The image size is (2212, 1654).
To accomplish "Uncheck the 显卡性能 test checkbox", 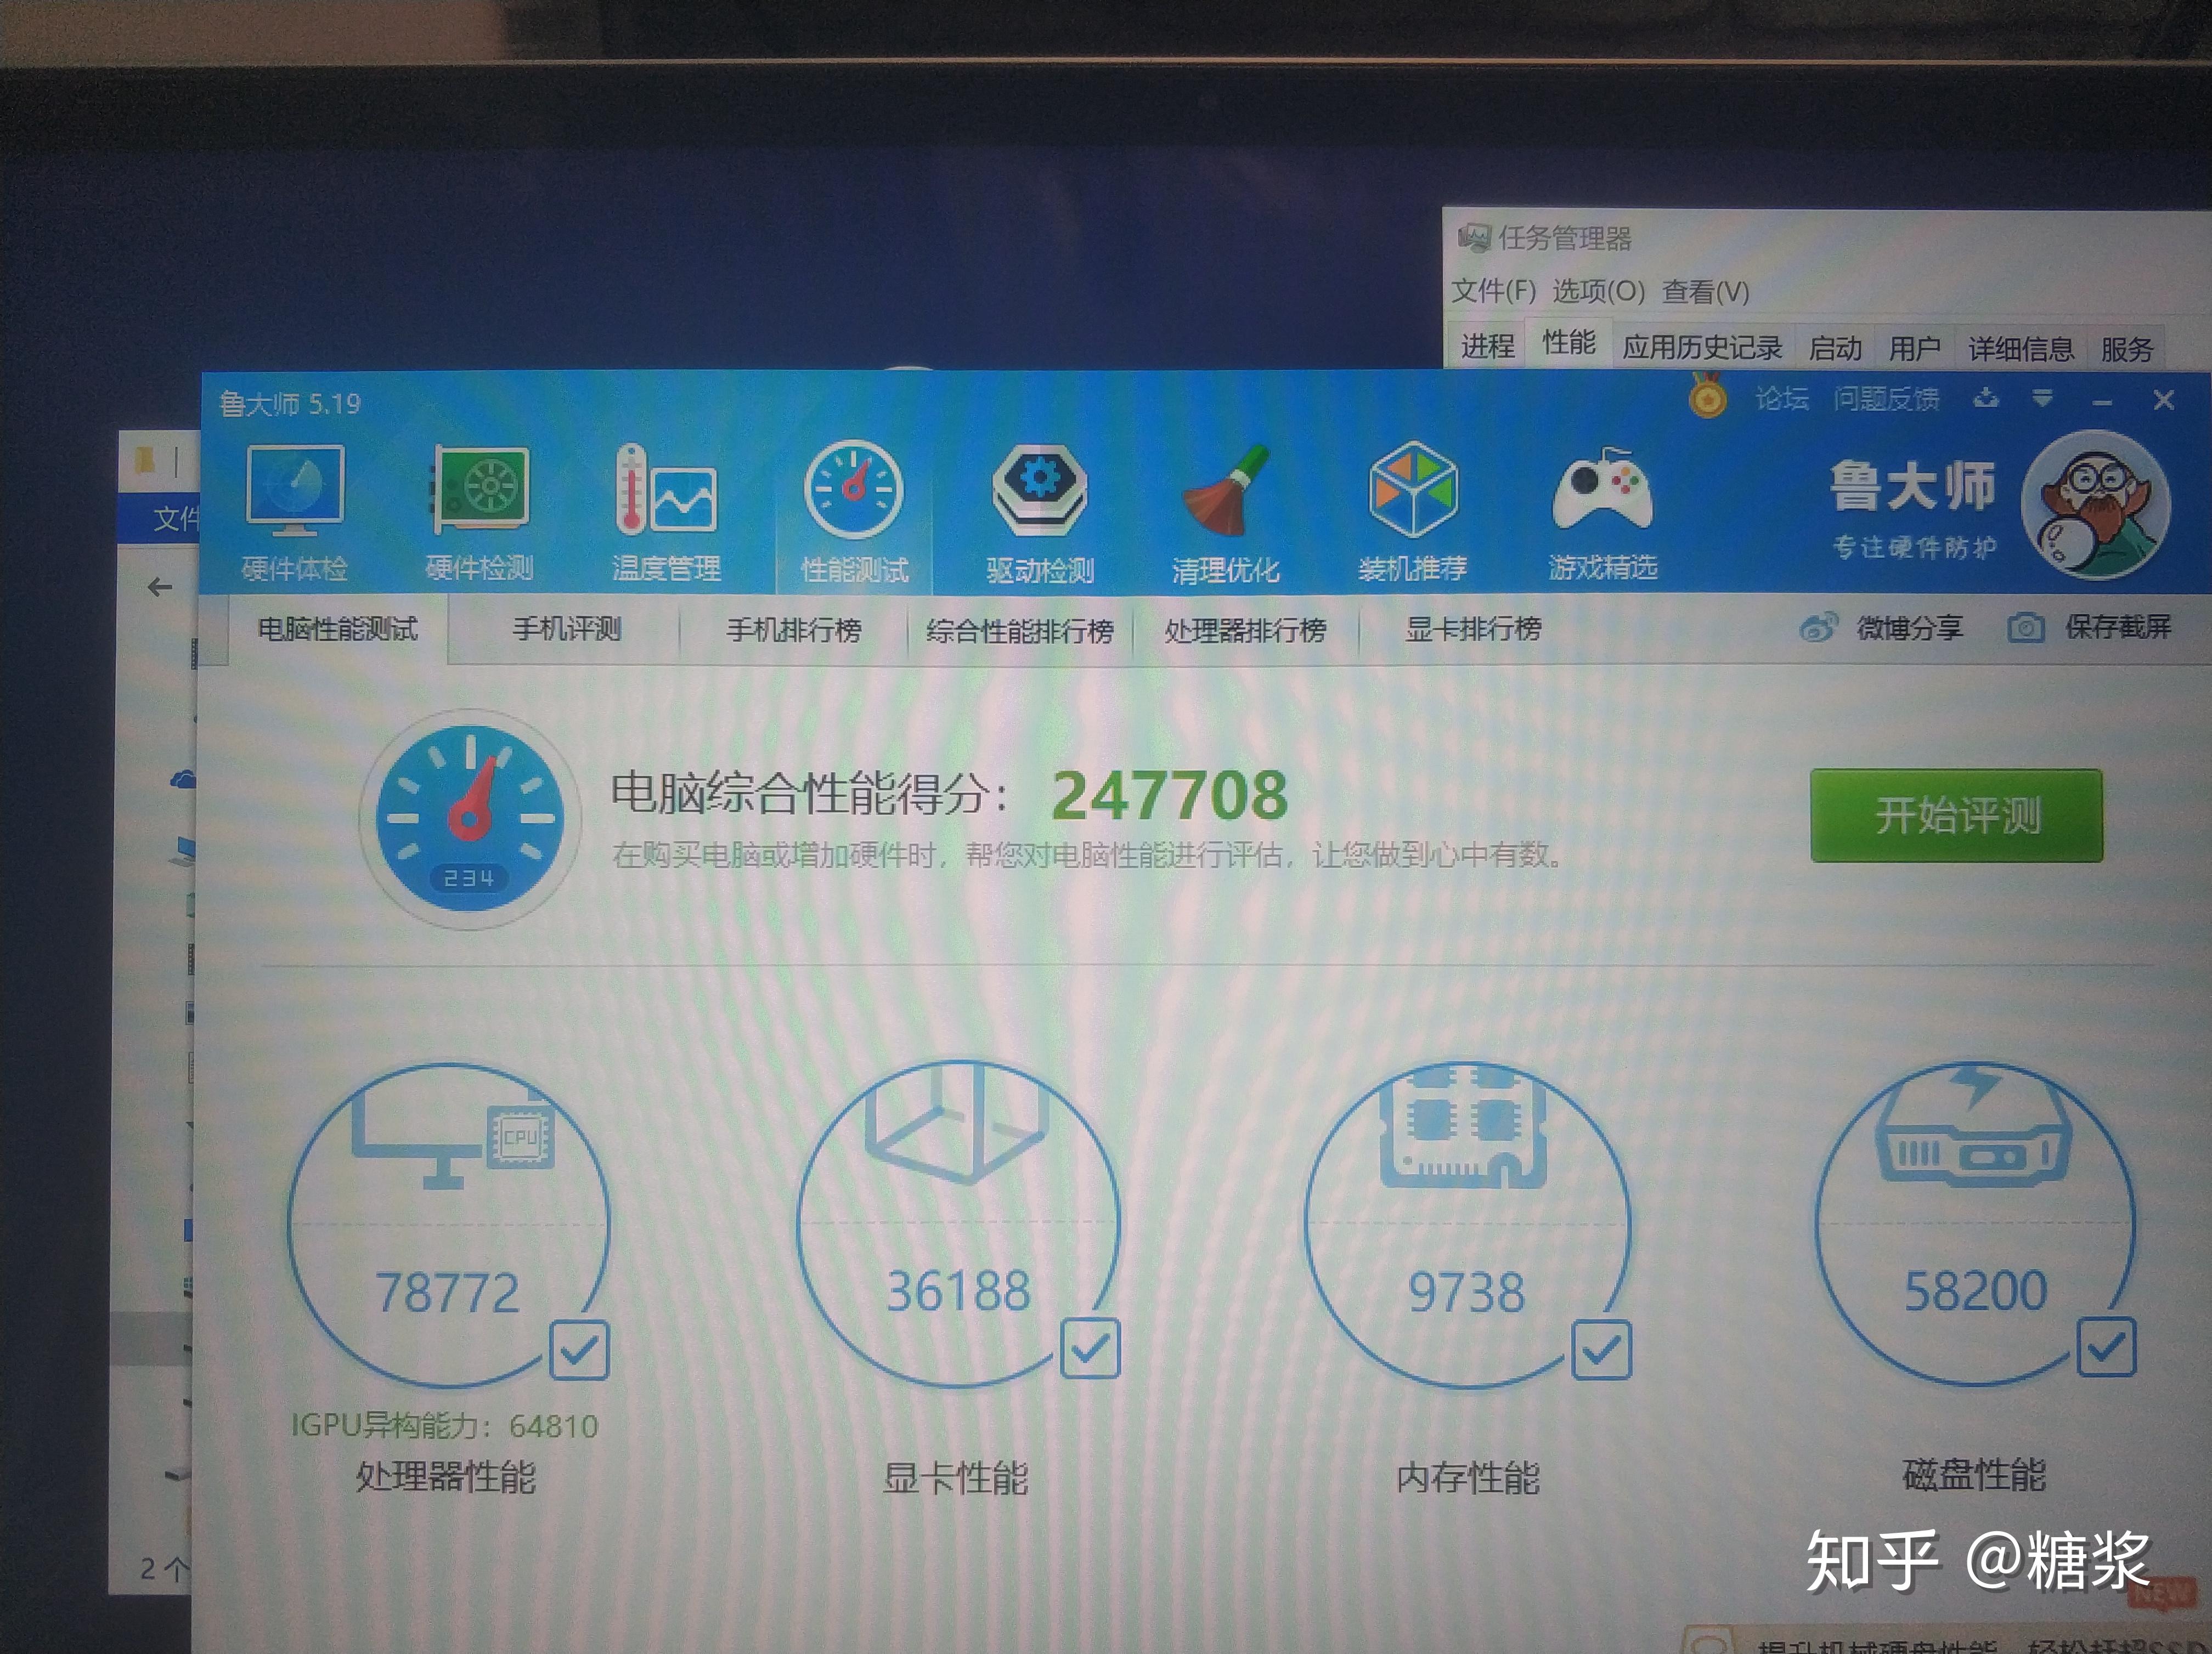I will (x=1089, y=1349).
